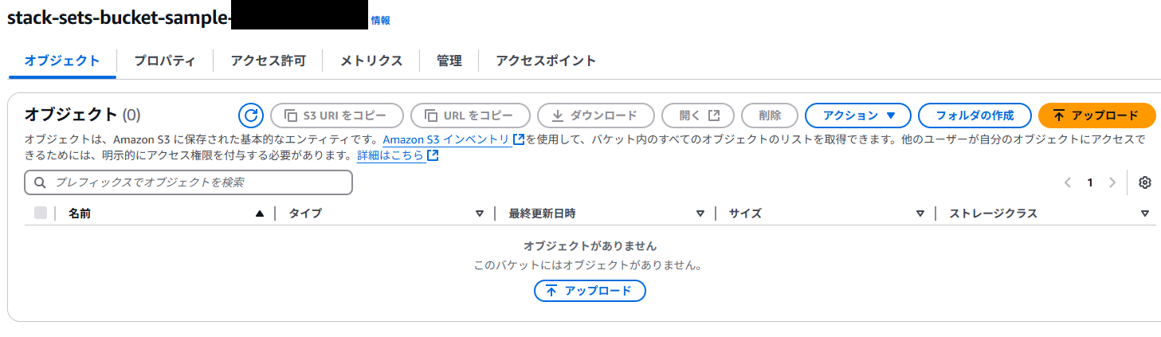Sort by 名前 column arrow
Viewport: 1161px width, 337px height.
tap(259, 214)
